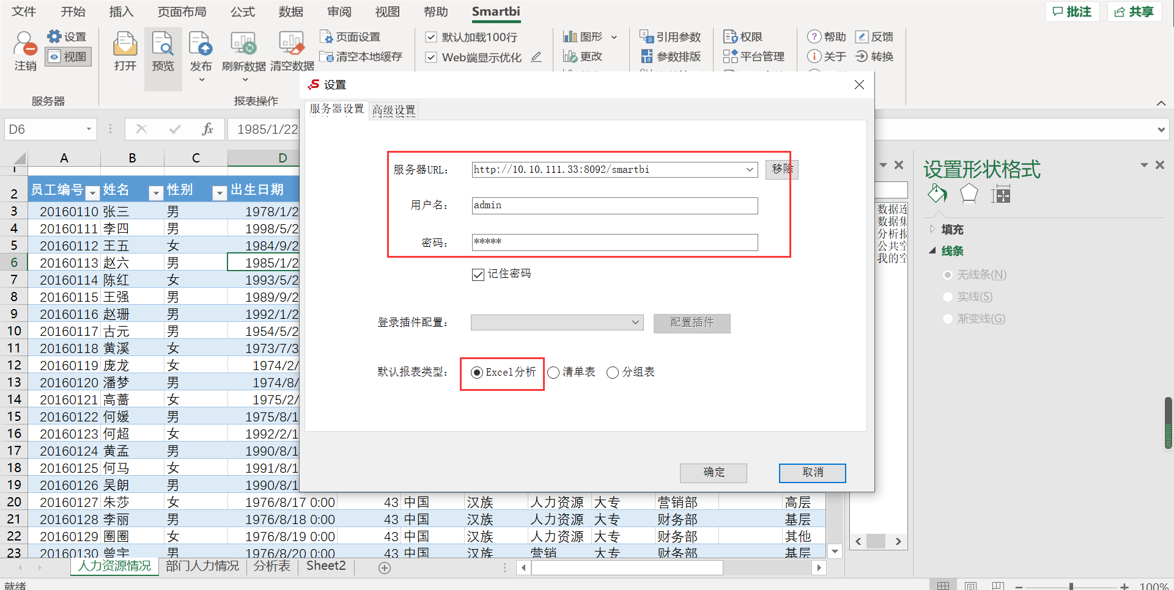The width and height of the screenshot is (1174, 590).
Task: Switch to 服务器设置 tab
Action: pos(336,109)
